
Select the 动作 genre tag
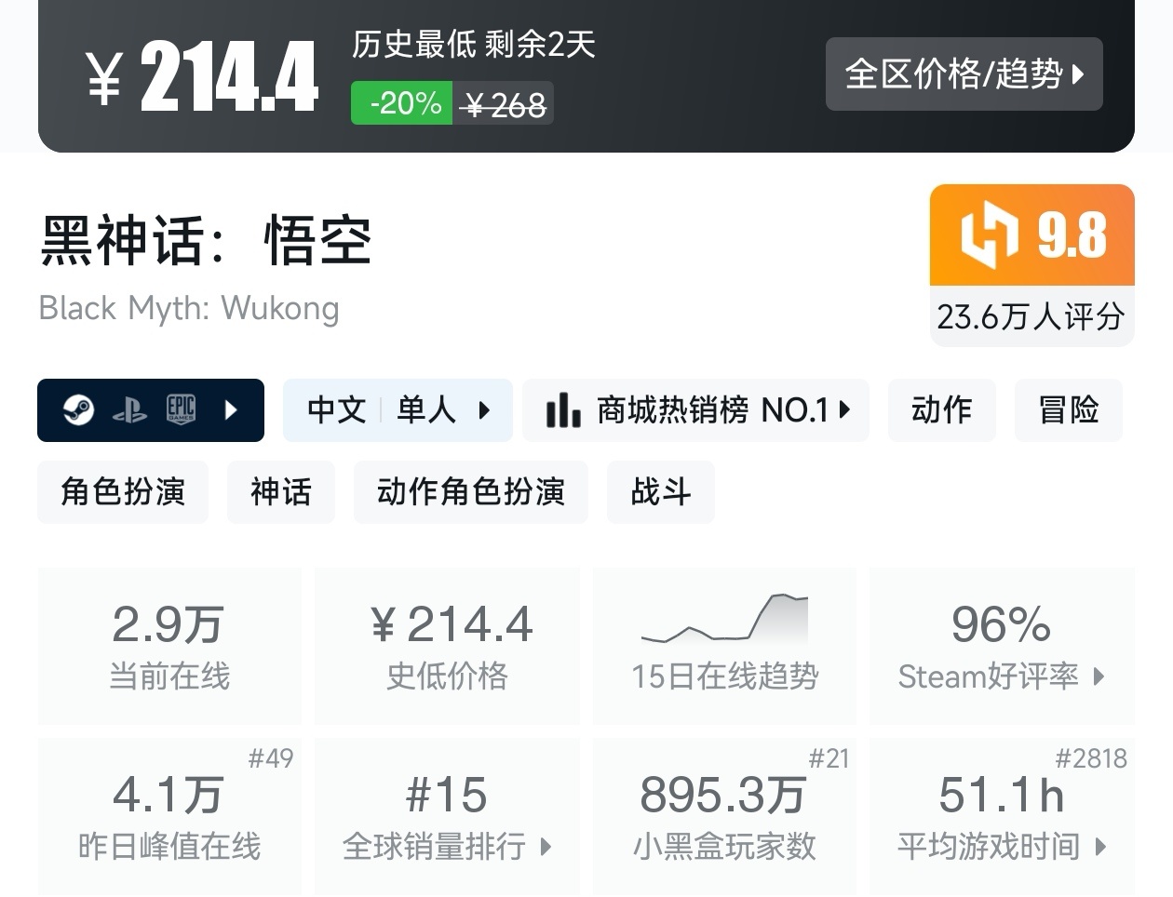pos(941,409)
